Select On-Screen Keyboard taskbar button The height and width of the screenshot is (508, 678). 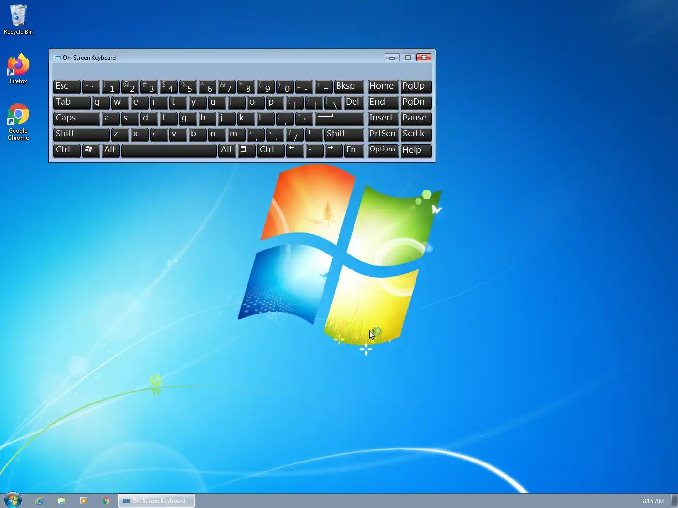[156, 501]
